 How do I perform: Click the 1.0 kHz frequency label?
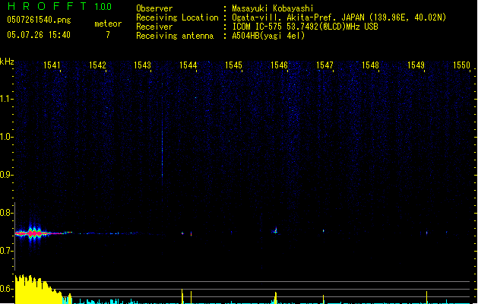pyautogui.click(x=6, y=137)
